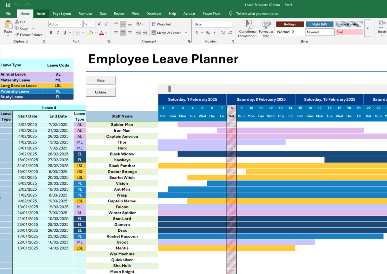This screenshot has height=274, width=387.
Task: Click the Increase Indent icon
Action: pyautogui.click(x=145, y=33)
